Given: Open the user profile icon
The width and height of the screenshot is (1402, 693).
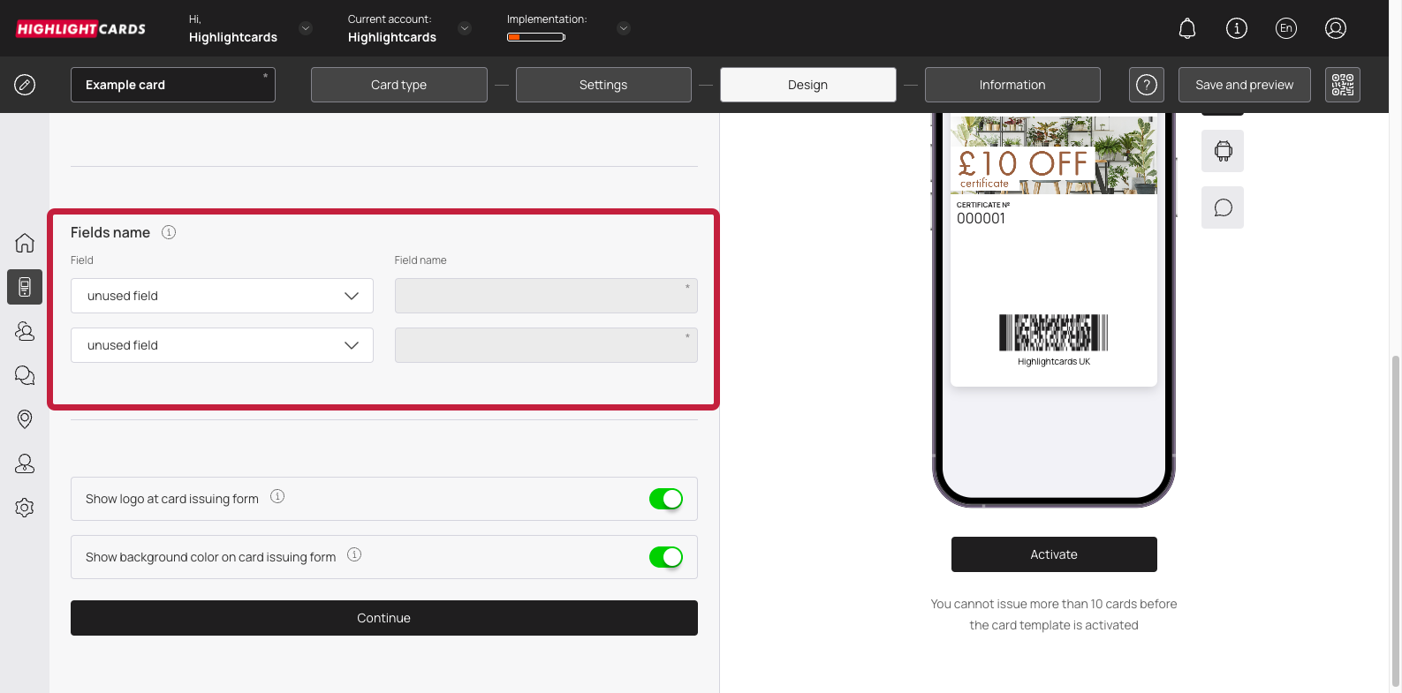Looking at the screenshot, I should (1335, 28).
